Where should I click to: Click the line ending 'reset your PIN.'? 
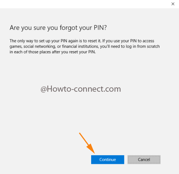pos(53,52)
